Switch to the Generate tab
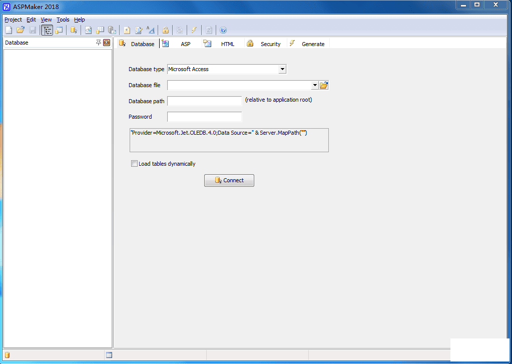Image resolution: width=512 pixels, height=364 pixels. [308, 44]
